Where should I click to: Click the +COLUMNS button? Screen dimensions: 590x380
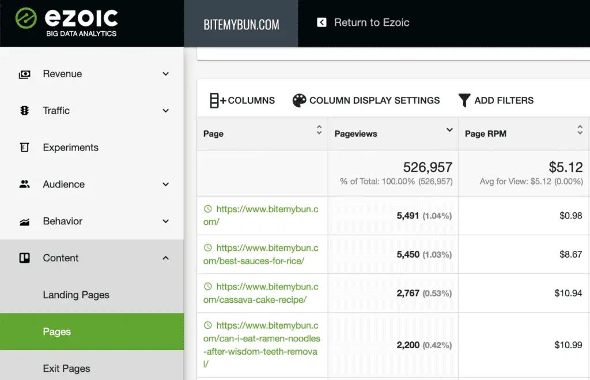click(x=243, y=100)
